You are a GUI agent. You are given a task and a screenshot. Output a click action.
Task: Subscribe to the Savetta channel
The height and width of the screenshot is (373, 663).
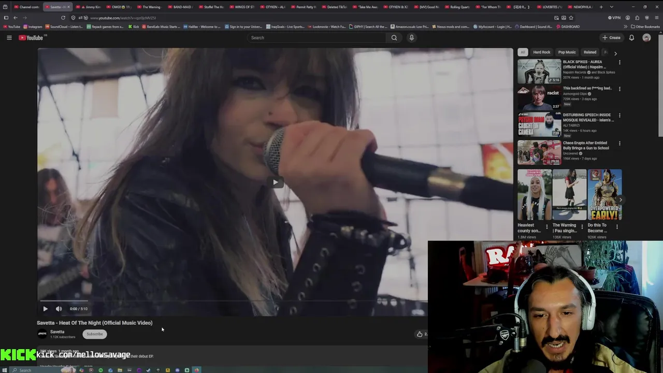[95, 334]
